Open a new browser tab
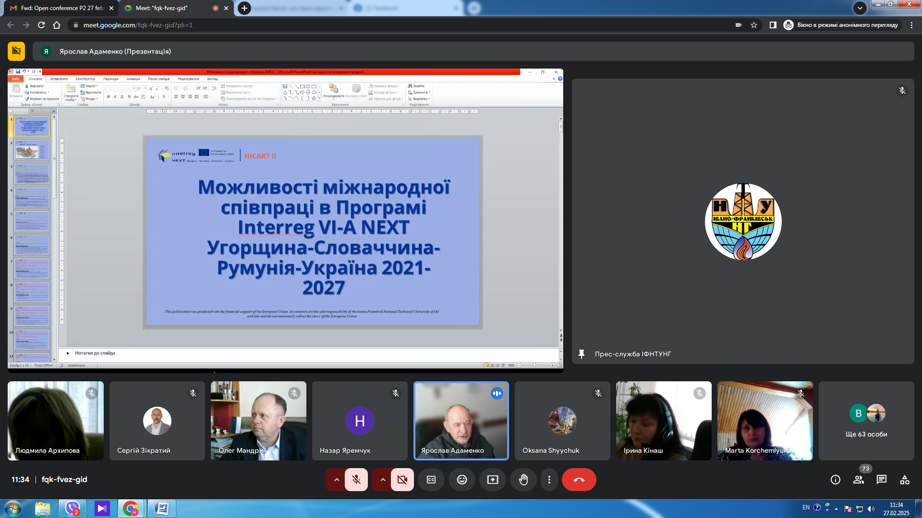This screenshot has width=922, height=518. coord(244,8)
